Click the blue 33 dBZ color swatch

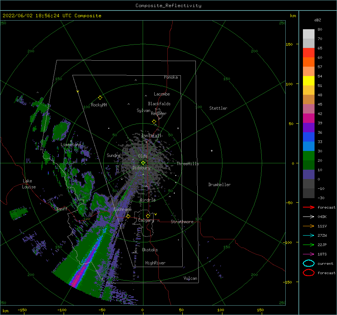point(309,137)
